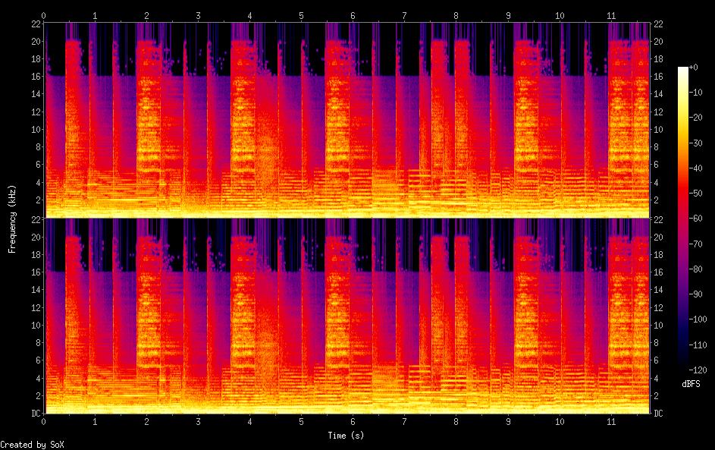Click the 16 kHz label on the upper channel's left axis
The width and height of the screenshot is (715, 450).
36,77
